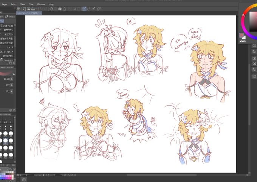Click the Undo arrow icon
257x182 pixels.
[x=41, y=9]
